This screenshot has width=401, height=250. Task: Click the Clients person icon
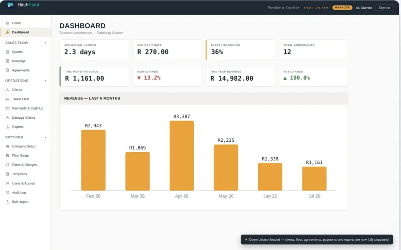pyautogui.click(x=8, y=90)
